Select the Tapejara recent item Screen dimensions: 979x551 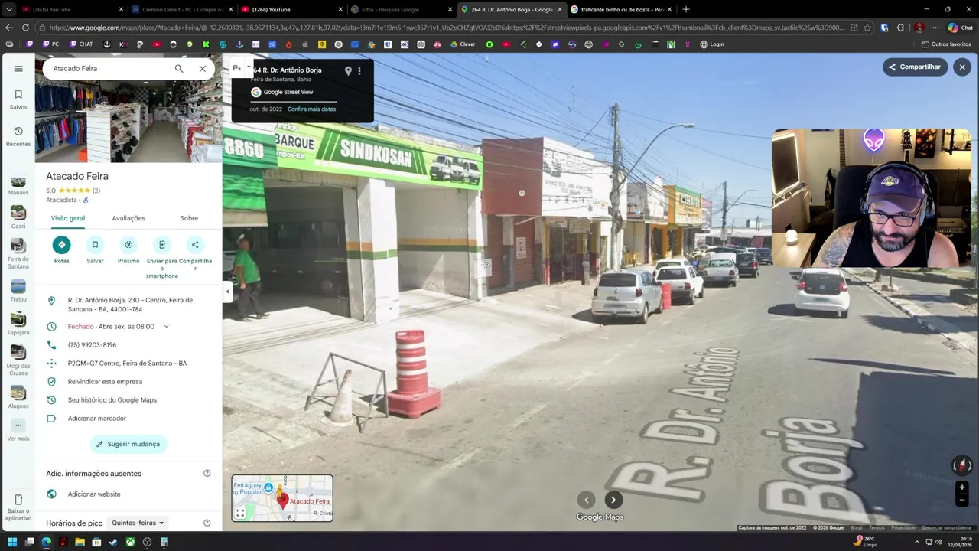(18, 324)
